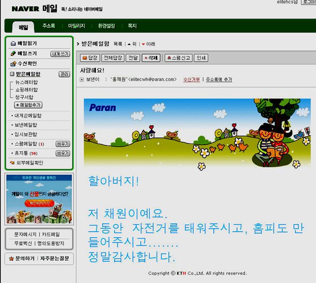316x283 pixels.
Task: Open the 주소록 tab
Action: tap(48, 26)
